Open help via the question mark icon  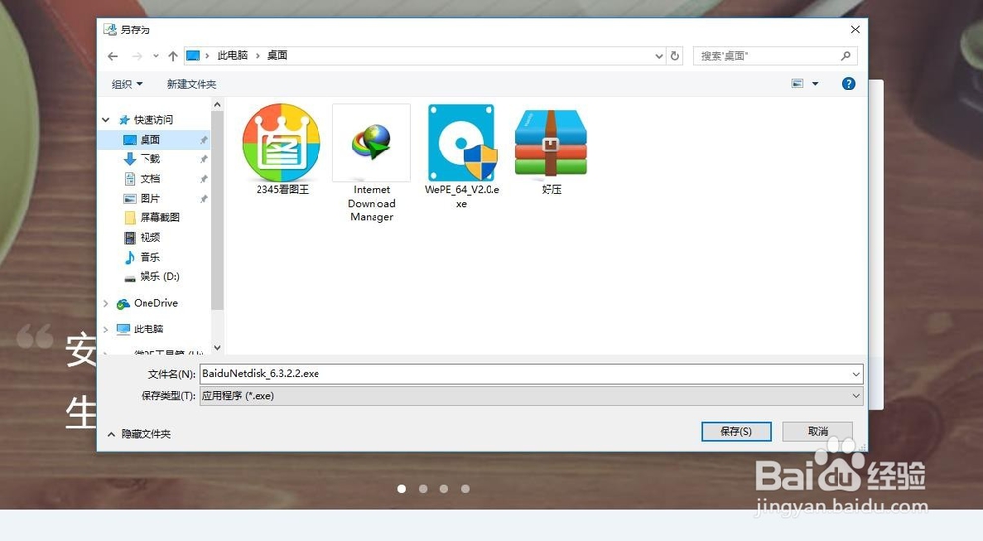[849, 84]
